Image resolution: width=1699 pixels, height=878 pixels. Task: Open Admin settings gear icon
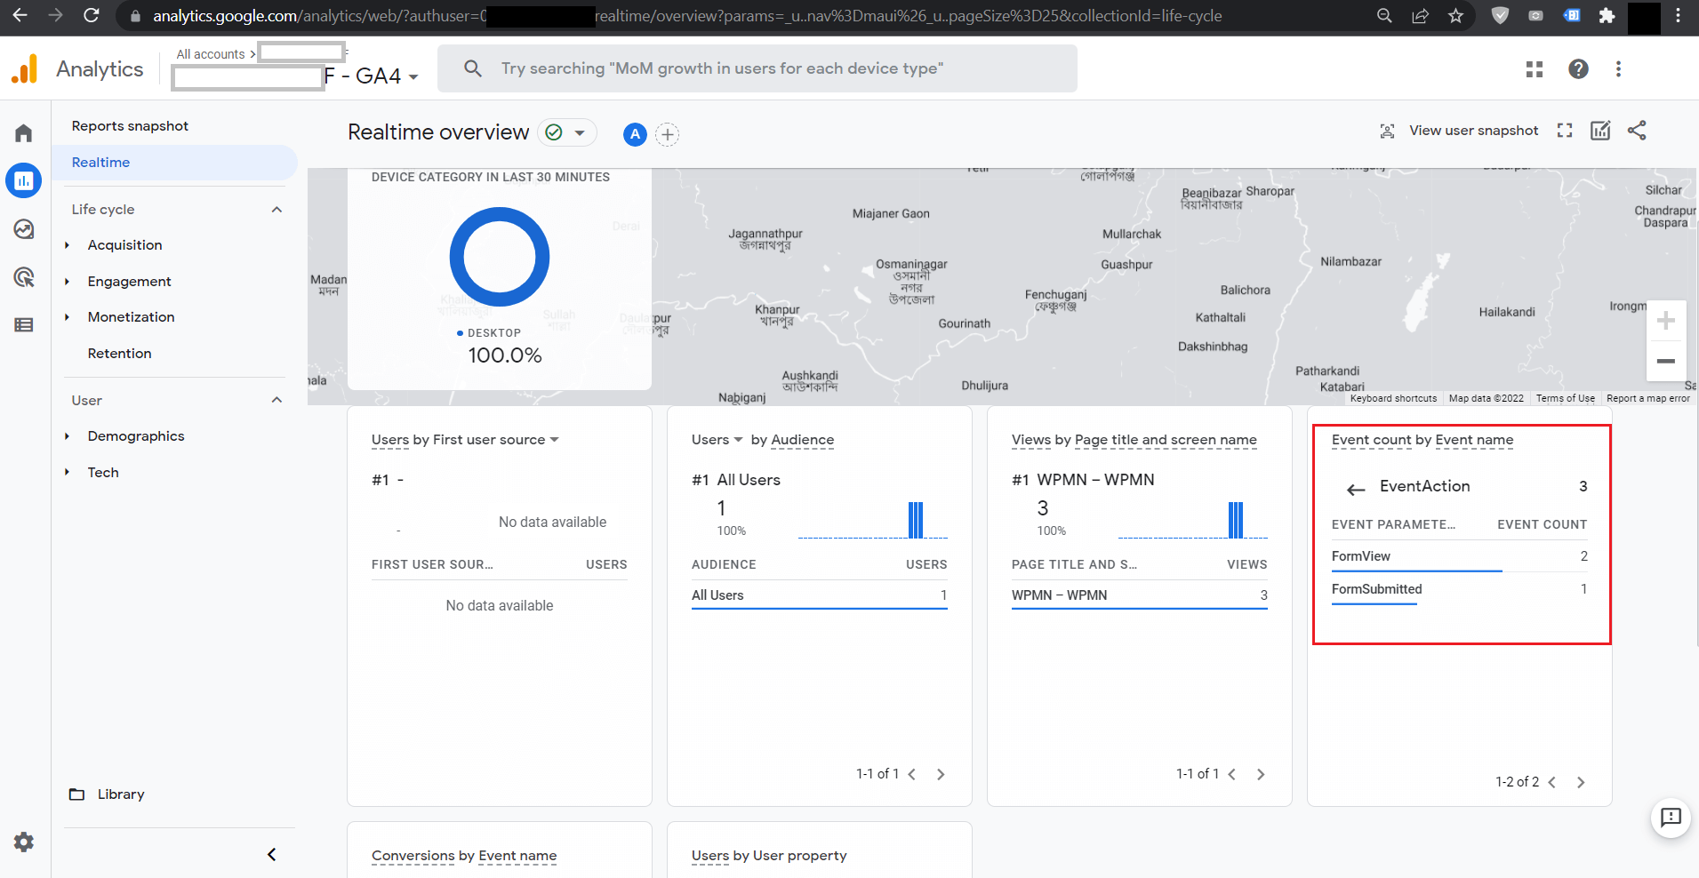coord(24,842)
